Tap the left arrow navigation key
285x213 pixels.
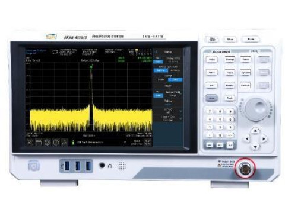coord(247,138)
